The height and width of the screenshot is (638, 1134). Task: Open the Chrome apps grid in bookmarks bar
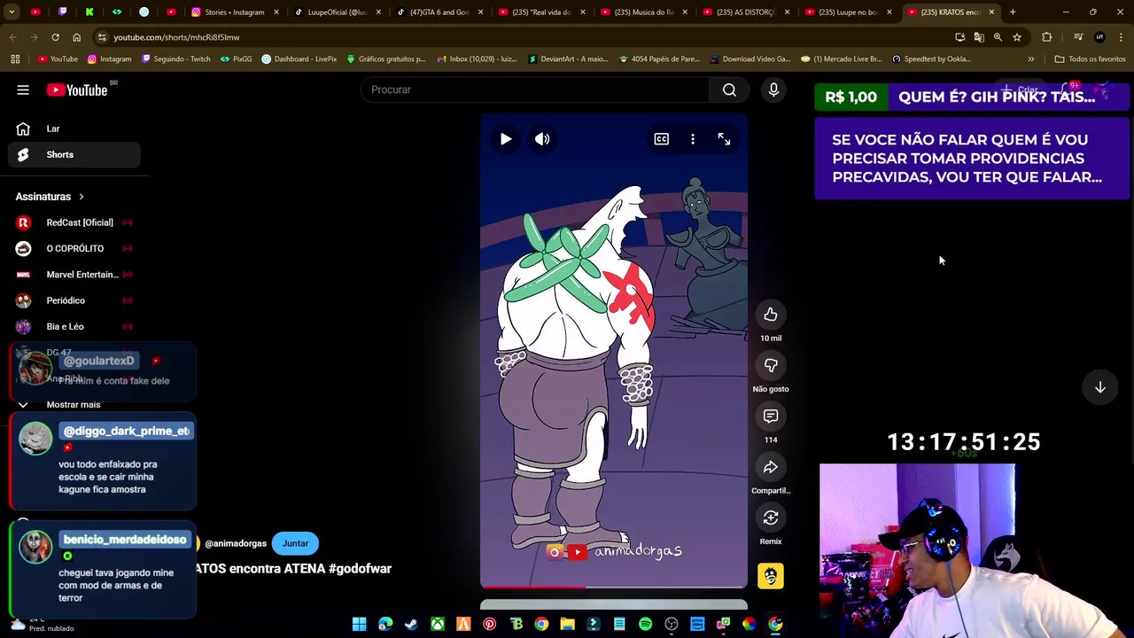point(15,59)
